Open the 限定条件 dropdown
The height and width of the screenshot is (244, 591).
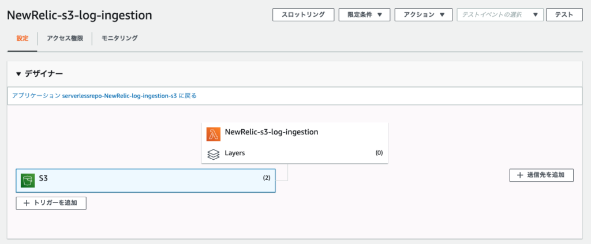pyautogui.click(x=365, y=14)
